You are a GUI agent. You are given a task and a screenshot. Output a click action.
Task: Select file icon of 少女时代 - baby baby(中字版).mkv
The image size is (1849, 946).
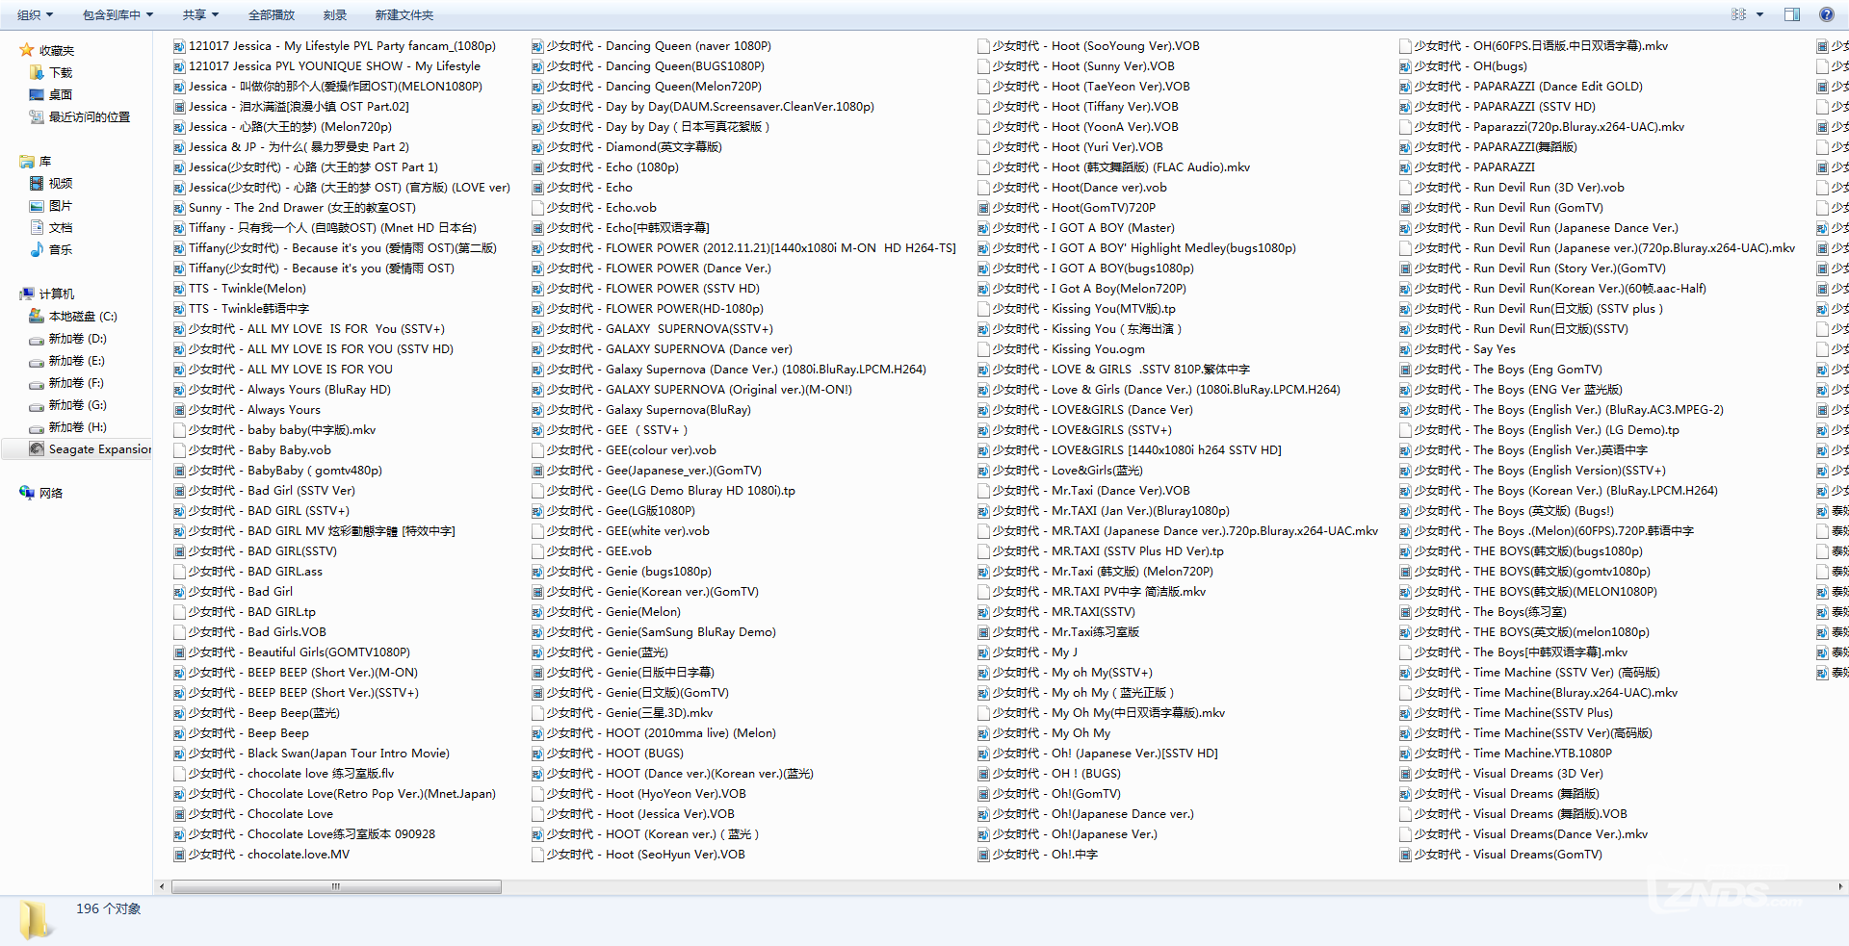click(x=179, y=429)
